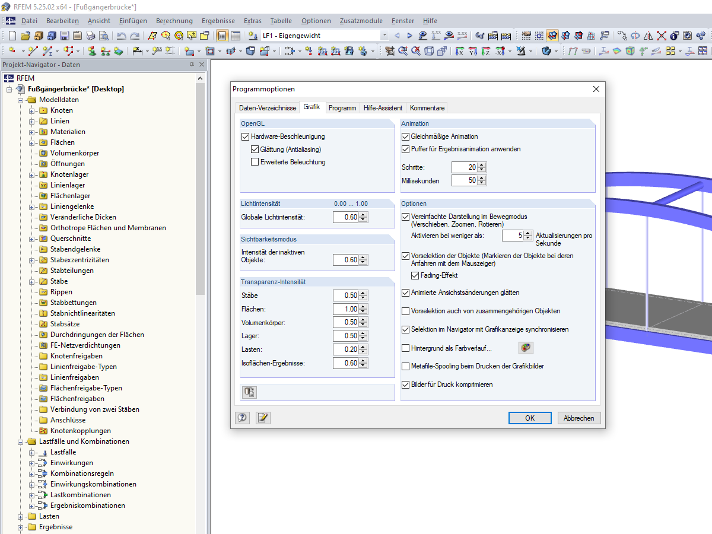Click the Undo arrow icon
Viewport: 712px width, 534px height.
[x=121, y=36]
